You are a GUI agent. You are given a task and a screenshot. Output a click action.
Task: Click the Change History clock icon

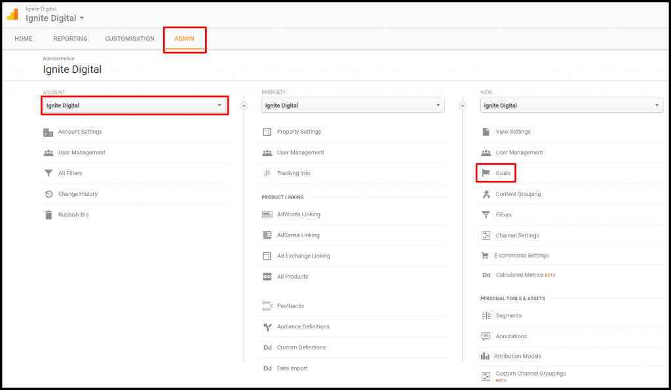pyautogui.click(x=48, y=194)
